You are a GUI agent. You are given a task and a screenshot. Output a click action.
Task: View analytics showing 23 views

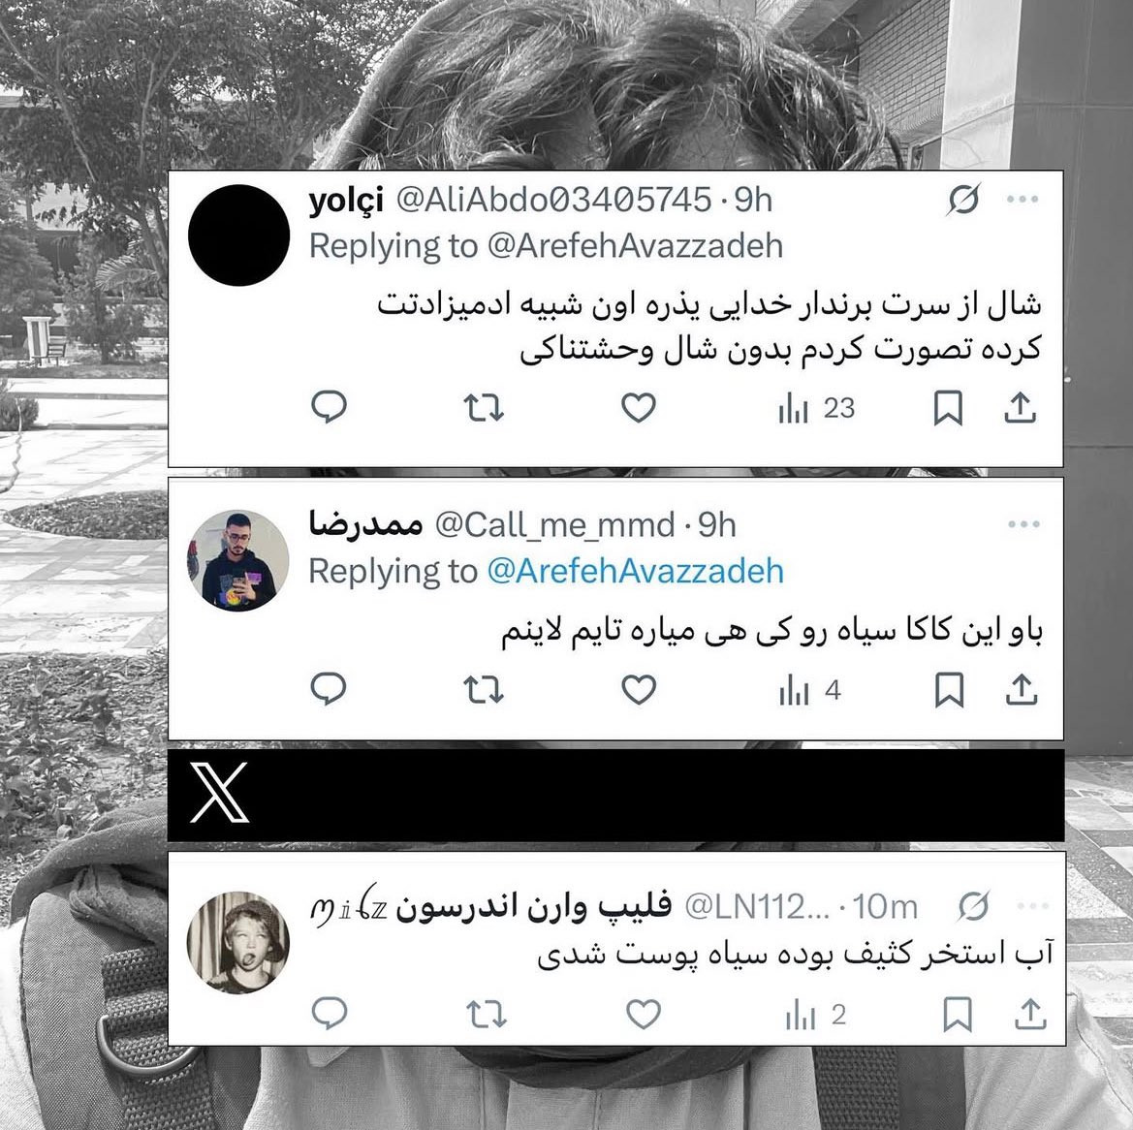816,409
